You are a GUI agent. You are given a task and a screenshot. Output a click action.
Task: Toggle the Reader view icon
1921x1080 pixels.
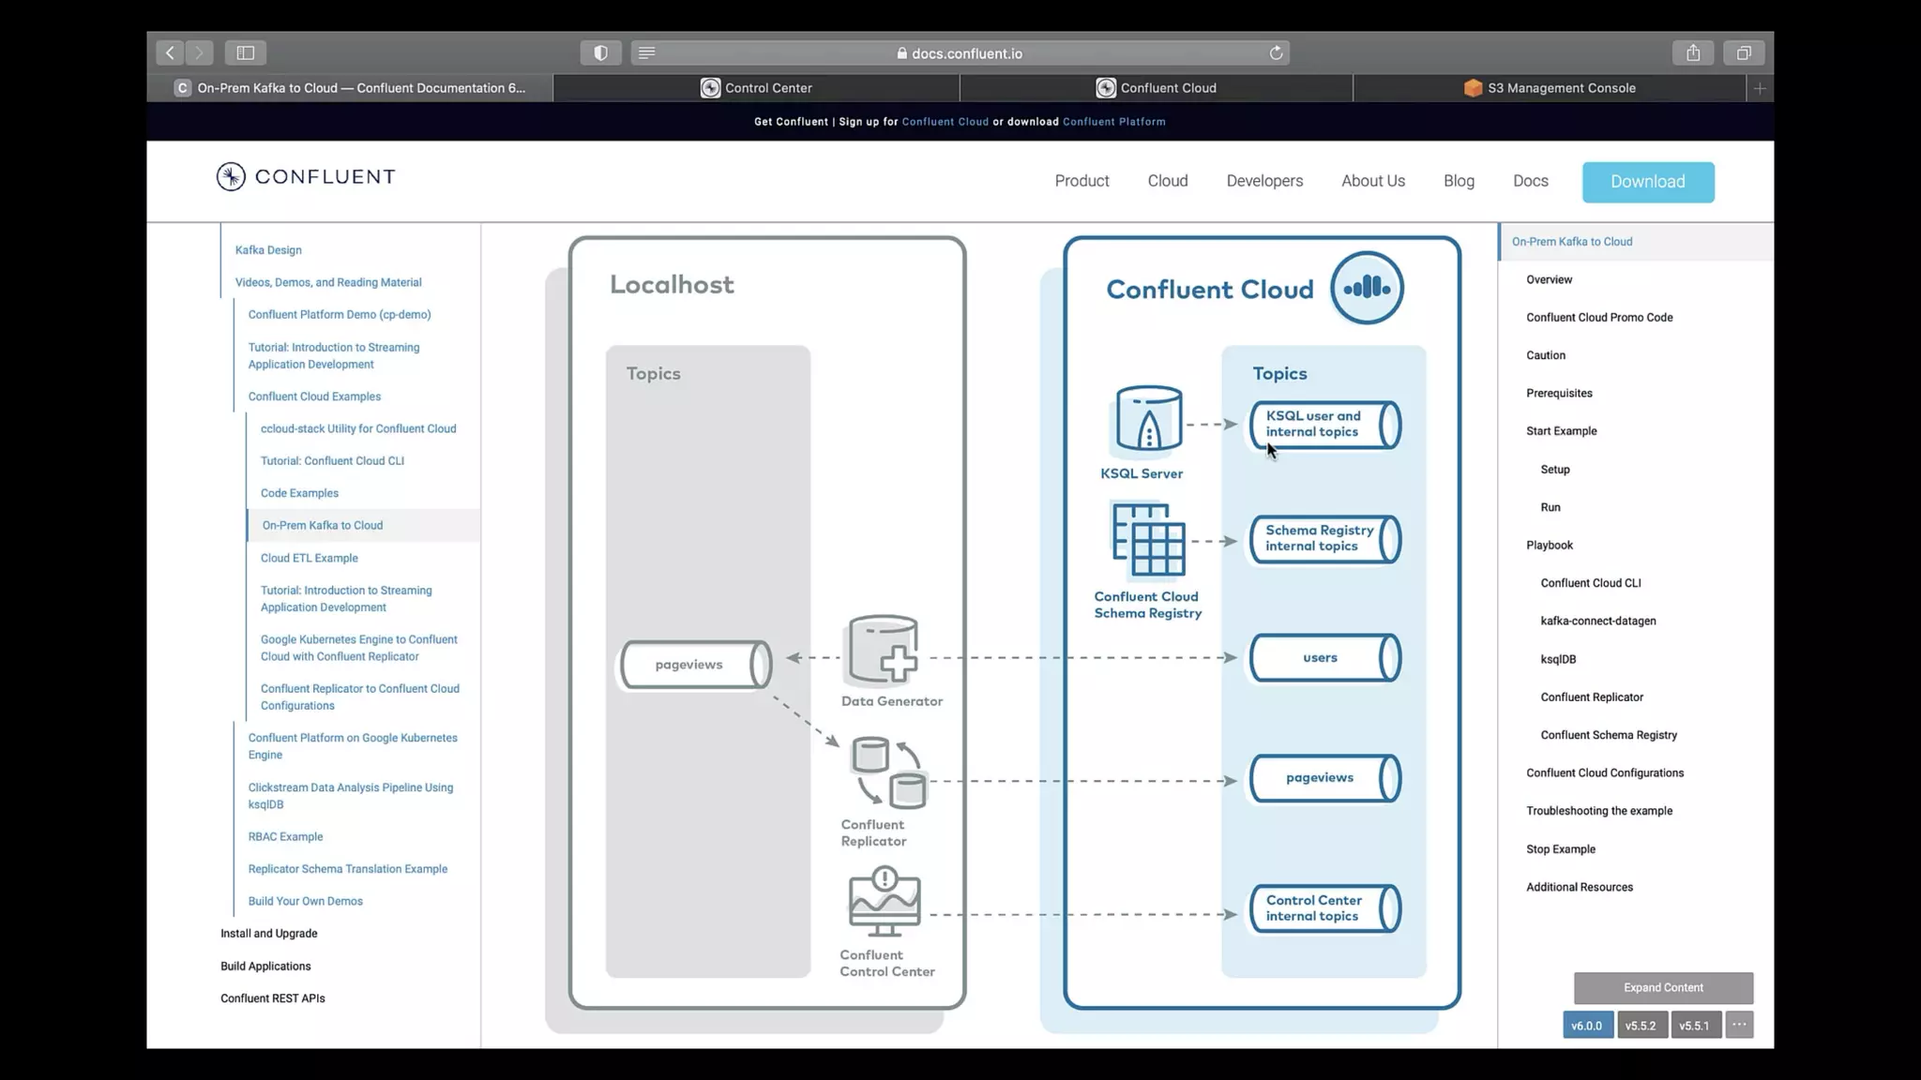647,53
